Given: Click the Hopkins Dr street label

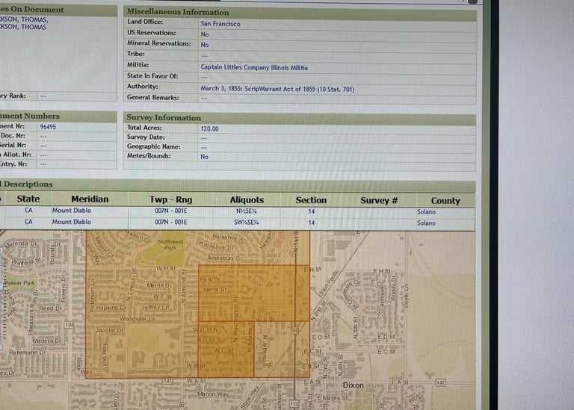Looking at the screenshot, I should coord(111,308).
